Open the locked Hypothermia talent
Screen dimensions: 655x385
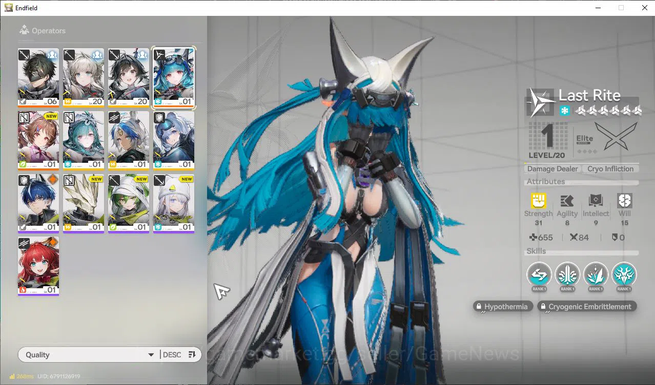(x=502, y=307)
